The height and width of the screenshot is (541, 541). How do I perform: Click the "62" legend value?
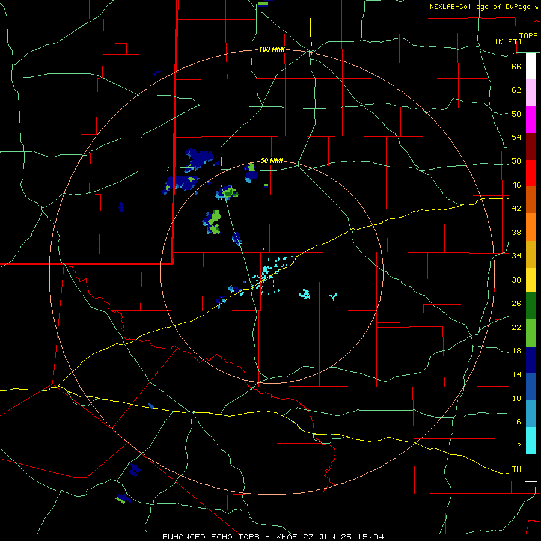(516, 90)
